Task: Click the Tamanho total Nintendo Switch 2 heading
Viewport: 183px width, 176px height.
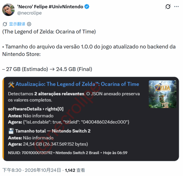Action: pyautogui.click(x=53, y=131)
